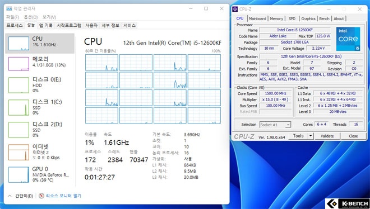Click the x 15.0 (8 - 49) multiplier value
This screenshot has width=370, height=209.
tap(276, 99)
